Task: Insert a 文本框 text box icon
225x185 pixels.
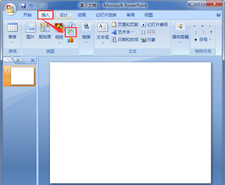Action: [103, 27]
